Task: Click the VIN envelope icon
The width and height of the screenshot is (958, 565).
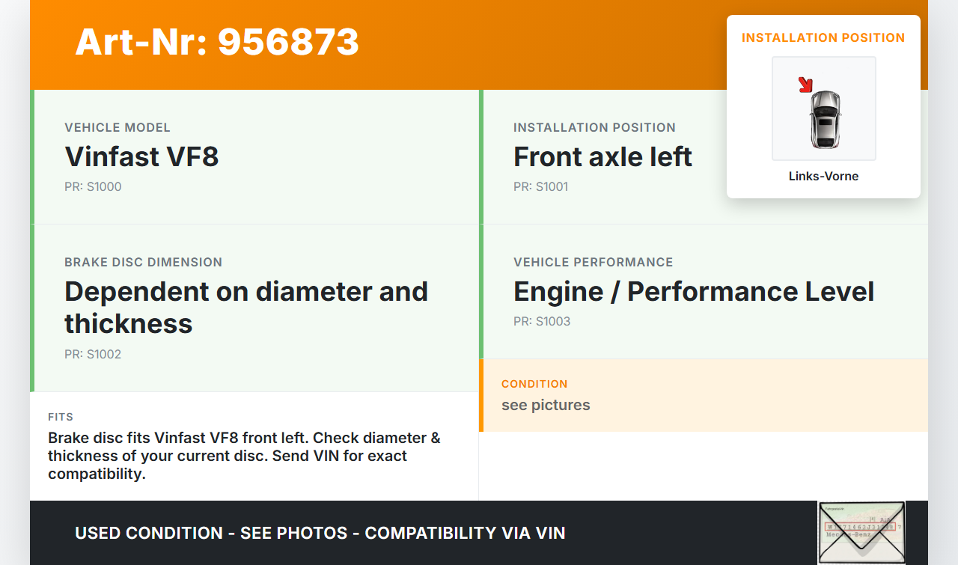Action: pos(861,532)
